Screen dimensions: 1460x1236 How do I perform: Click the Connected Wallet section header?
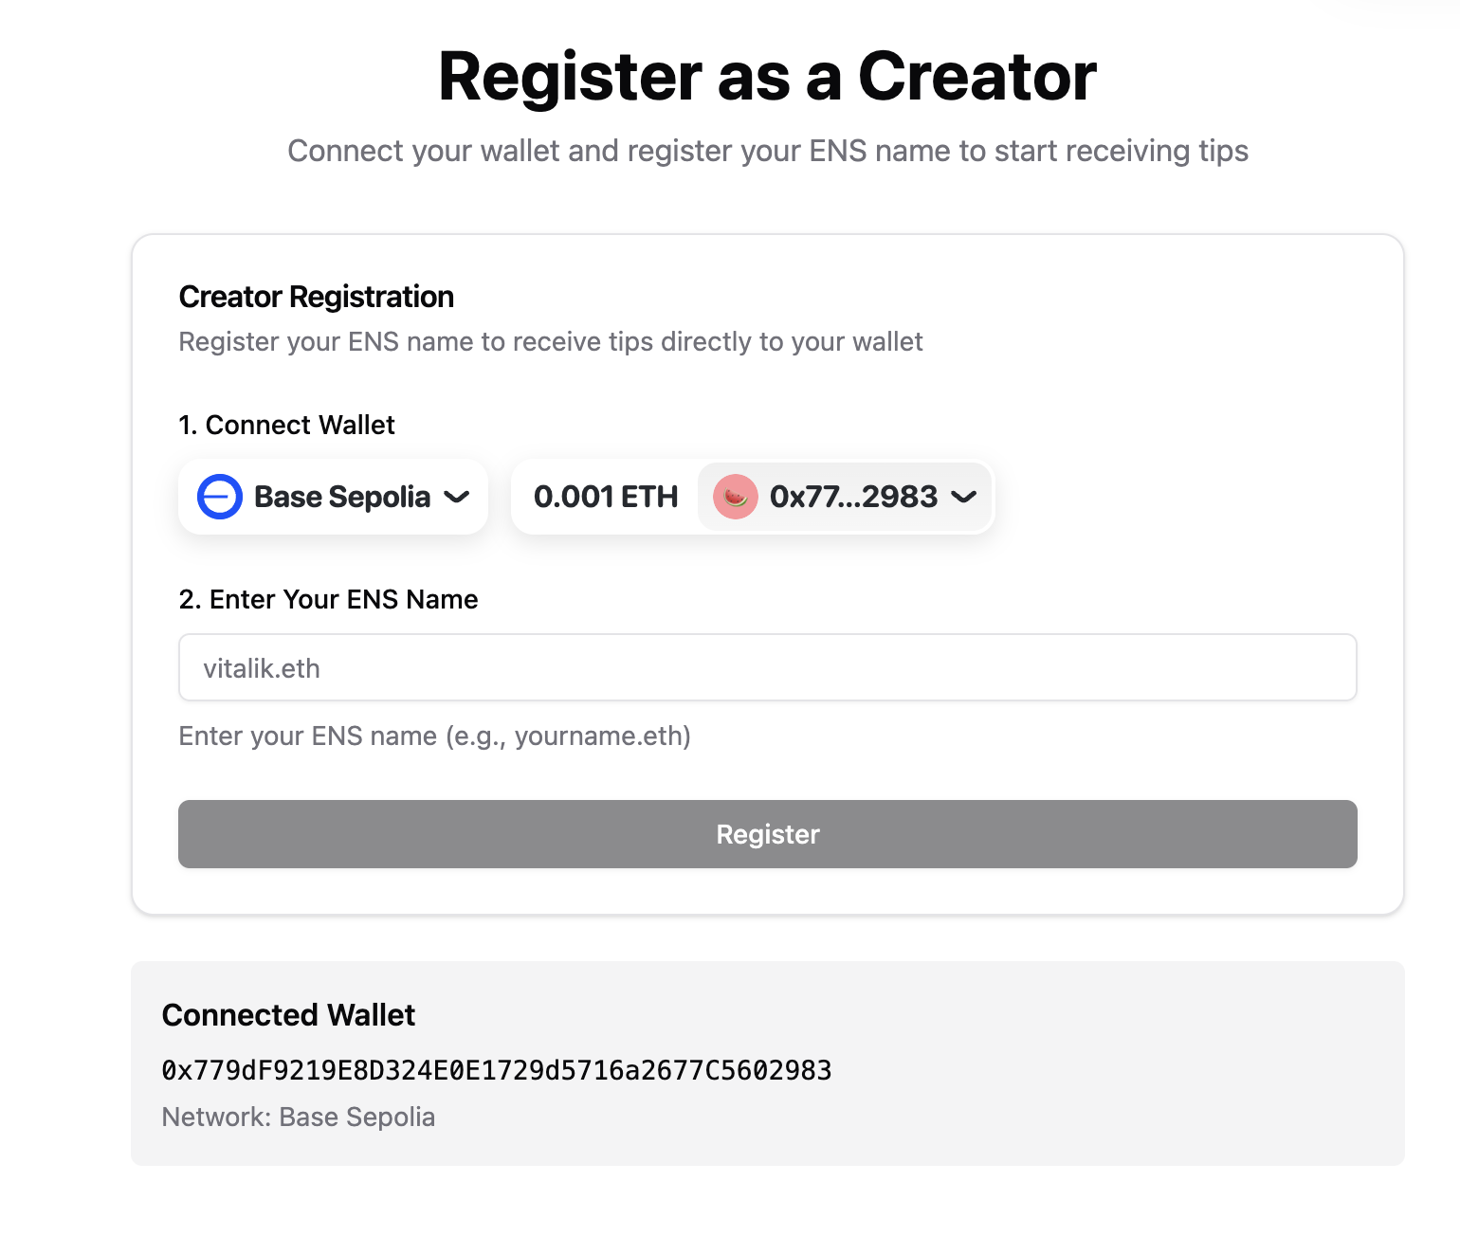point(288,1014)
